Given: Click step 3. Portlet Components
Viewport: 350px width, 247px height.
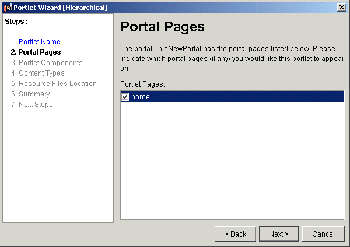Looking at the screenshot, I should pyautogui.click(x=47, y=62).
